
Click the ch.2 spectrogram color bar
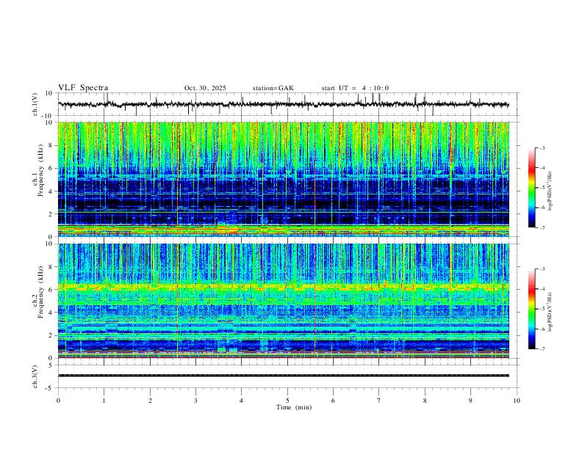click(x=532, y=309)
